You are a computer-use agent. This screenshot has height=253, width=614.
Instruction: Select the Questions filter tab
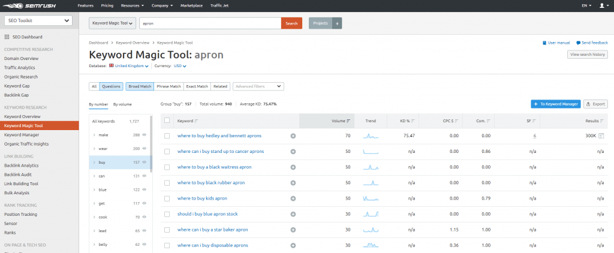(x=111, y=86)
